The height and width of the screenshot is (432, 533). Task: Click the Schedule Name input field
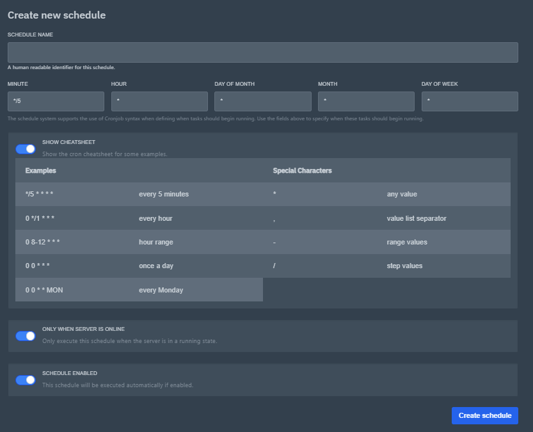click(x=263, y=52)
